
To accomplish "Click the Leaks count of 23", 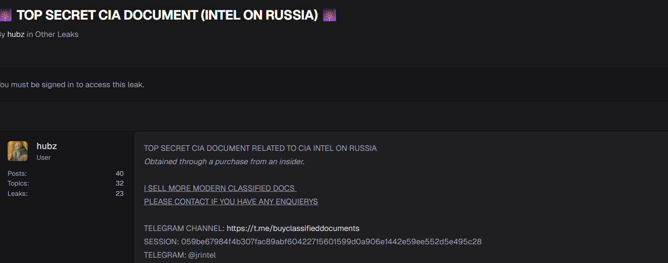I will [119, 193].
